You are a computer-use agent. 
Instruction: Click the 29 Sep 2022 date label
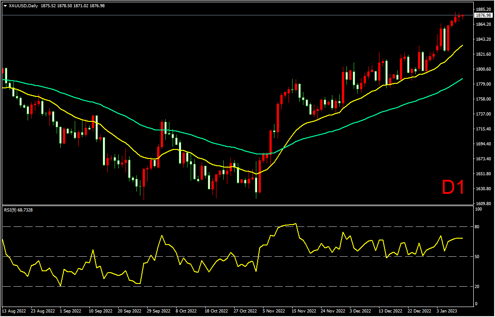click(x=159, y=311)
